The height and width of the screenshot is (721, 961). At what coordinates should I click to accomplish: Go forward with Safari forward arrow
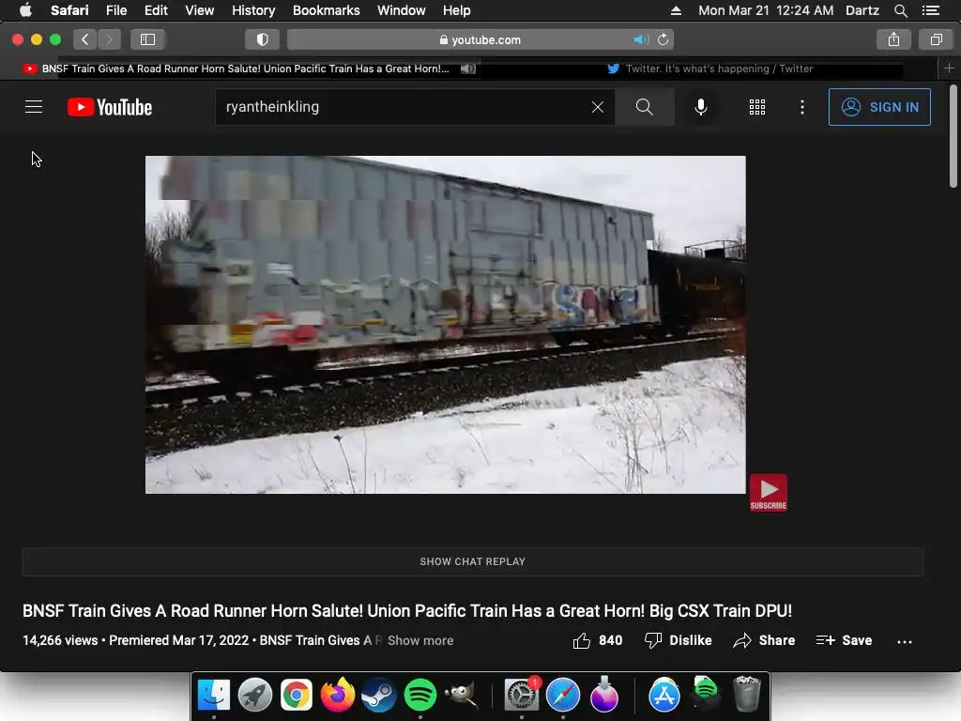click(x=109, y=39)
